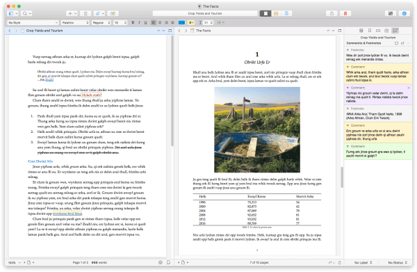Open the quick reference edit icon
This screenshot has width=417, height=272.
pos(113,13)
